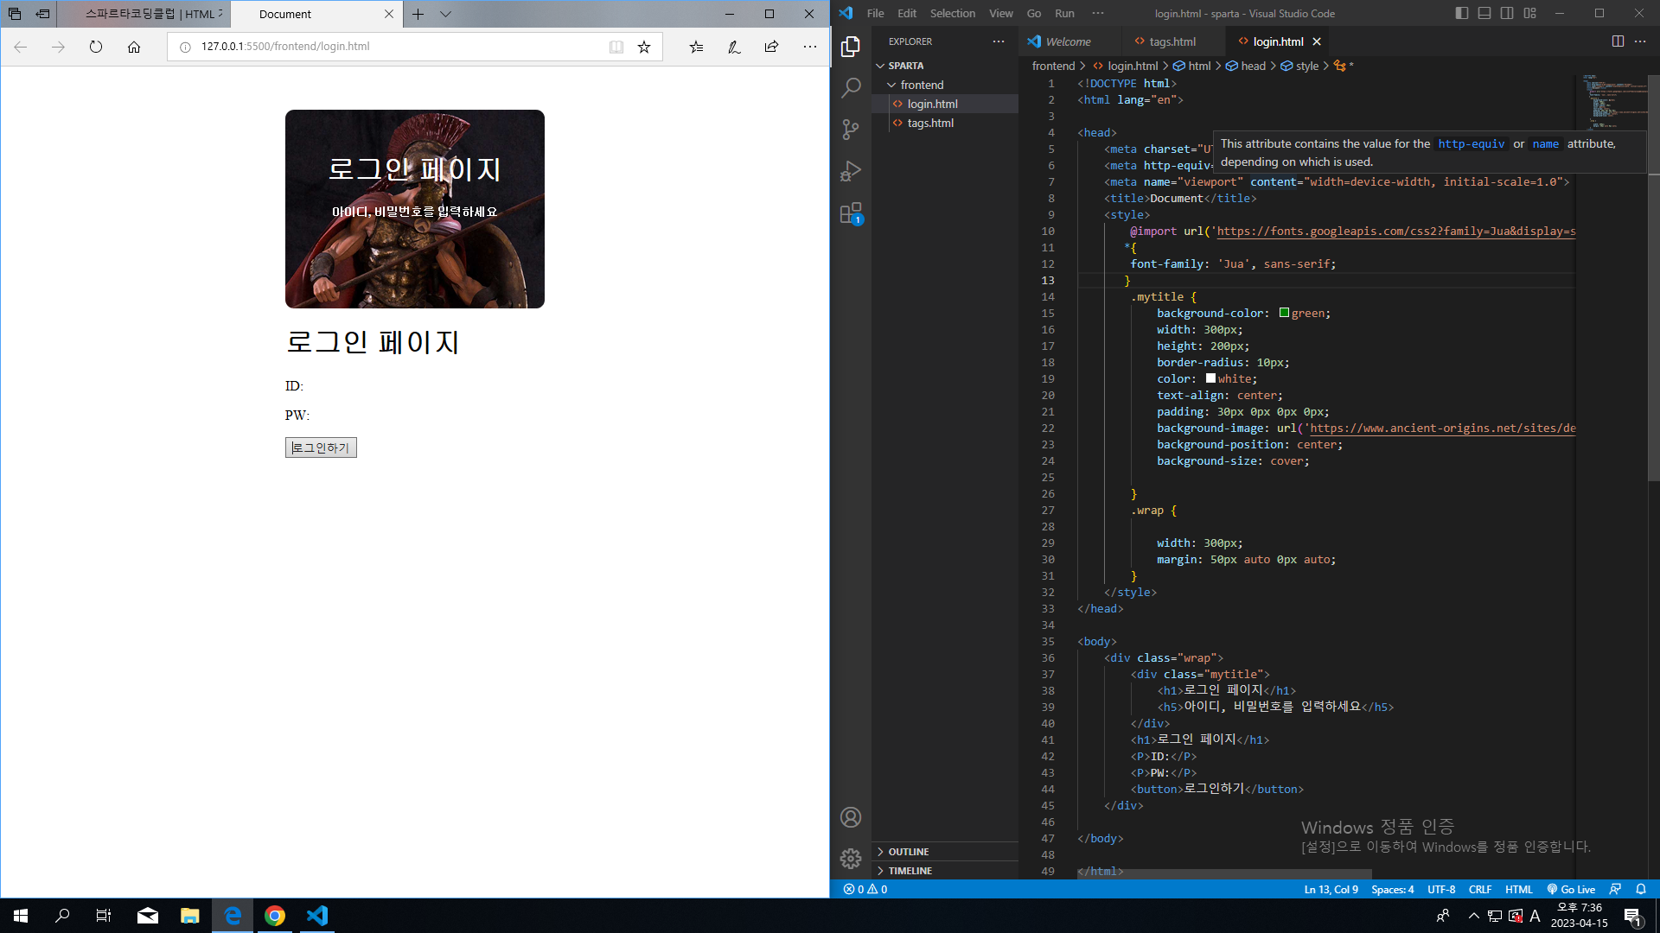Change the UTF-8 encoding setting
1660x933 pixels.
pos(1441,889)
